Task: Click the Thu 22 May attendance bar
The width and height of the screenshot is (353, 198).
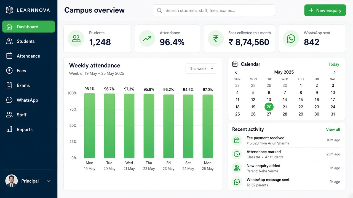Action: pyautogui.click(x=149, y=126)
